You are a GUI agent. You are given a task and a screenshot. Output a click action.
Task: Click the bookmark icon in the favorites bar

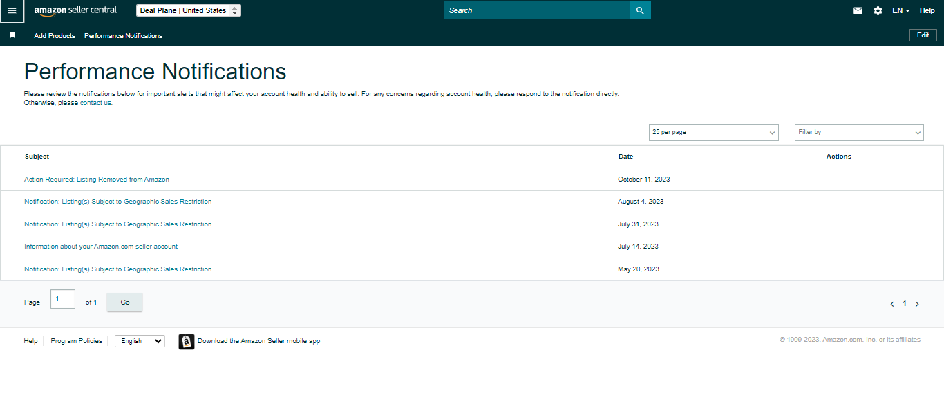click(x=12, y=35)
